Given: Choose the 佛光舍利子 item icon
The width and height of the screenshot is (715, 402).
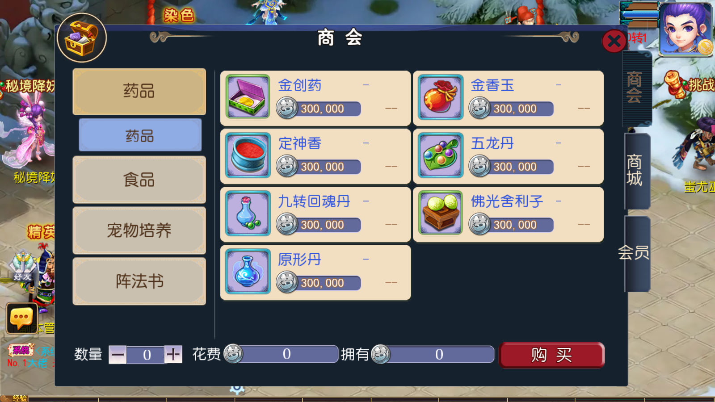Looking at the screenshot, I should click(441, 213).
